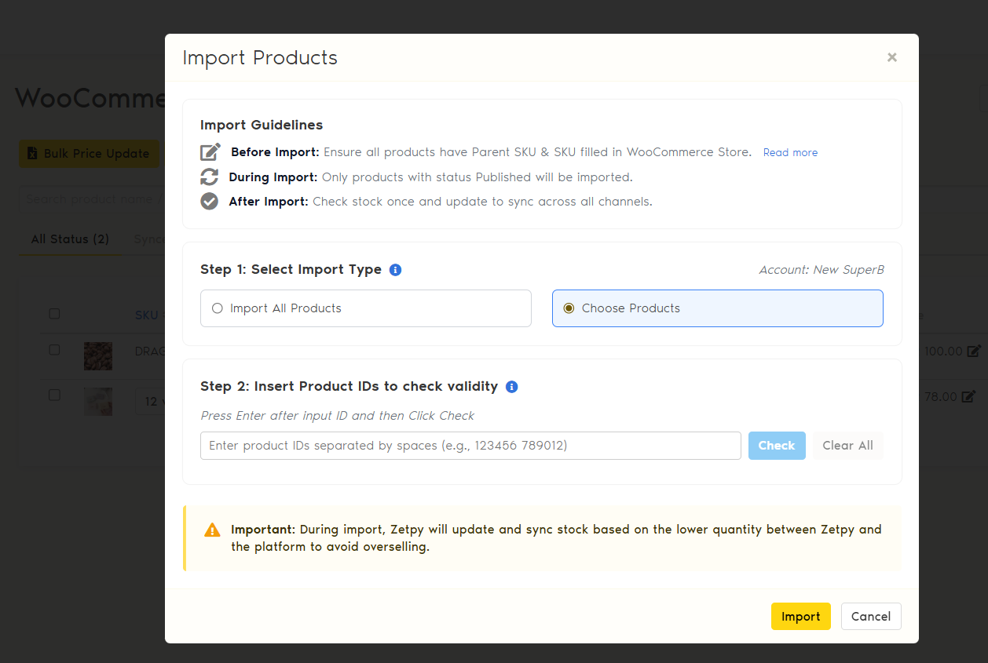This screenshot has height=663, width=988.
Task: Click the pencil edit icon before Before Import
Action: coord(210,152)
